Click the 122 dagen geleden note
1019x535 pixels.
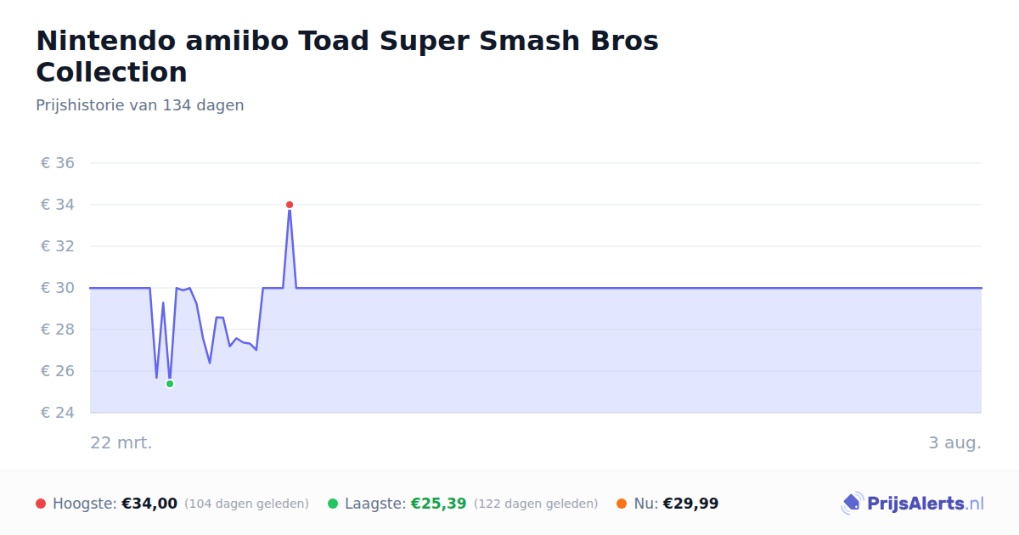click(x=536, y=504)
